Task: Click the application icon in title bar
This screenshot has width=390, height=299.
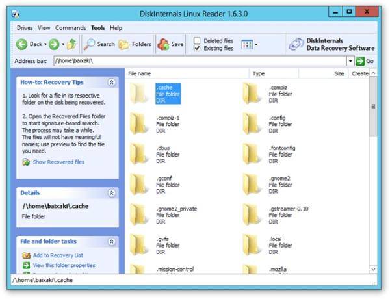Action: coord(16,14)
